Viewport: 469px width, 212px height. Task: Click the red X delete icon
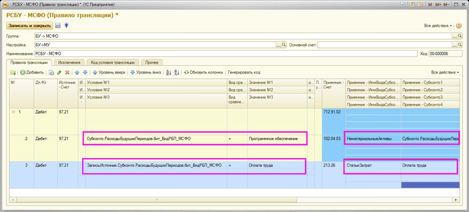click(x=67, y=72)
